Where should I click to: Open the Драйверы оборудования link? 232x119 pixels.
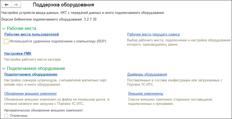point(147,74)
